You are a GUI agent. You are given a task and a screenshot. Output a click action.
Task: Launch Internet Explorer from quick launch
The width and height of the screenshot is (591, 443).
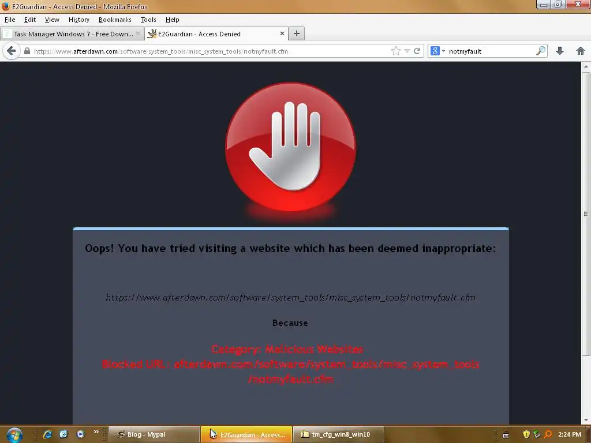pyautogui.click(x=47, y=434)
